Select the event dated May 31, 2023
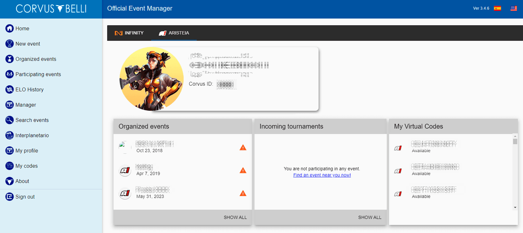This screenshot has width=523, height=233. coord(183,193)
